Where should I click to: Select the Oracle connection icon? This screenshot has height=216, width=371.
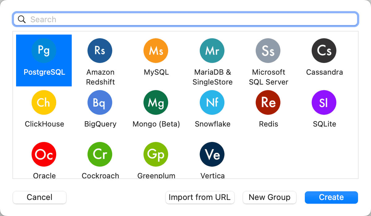[44, 154]
